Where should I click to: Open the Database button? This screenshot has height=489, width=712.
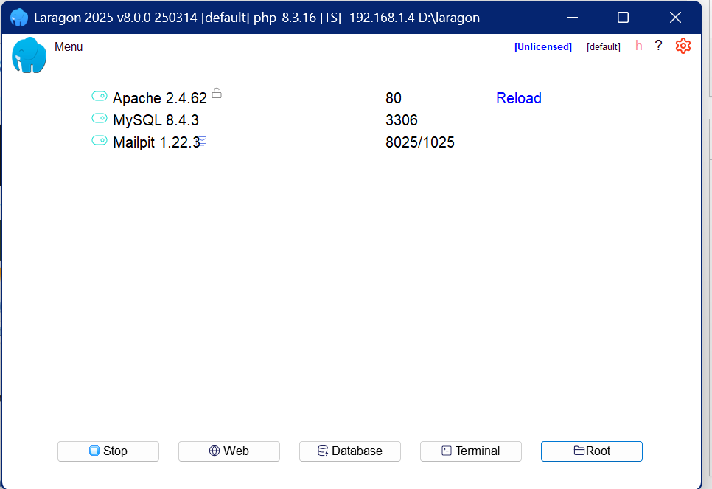point(349,451)
